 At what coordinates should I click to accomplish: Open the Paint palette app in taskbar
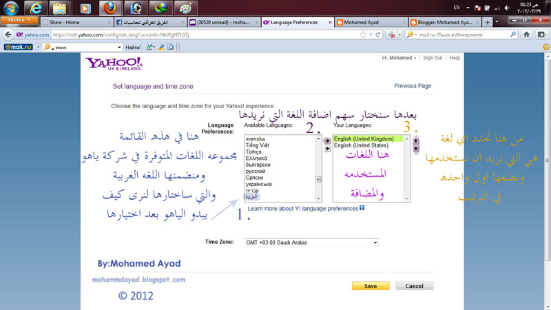point(185,8)
